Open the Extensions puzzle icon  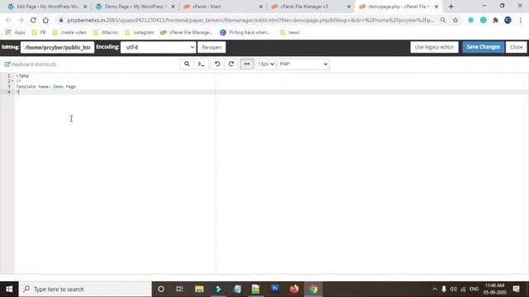point(496,20)
